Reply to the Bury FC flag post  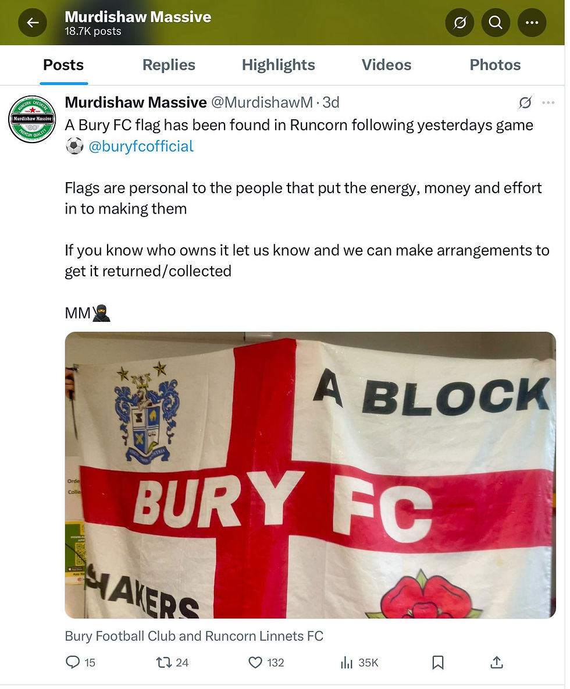(80, 662)
